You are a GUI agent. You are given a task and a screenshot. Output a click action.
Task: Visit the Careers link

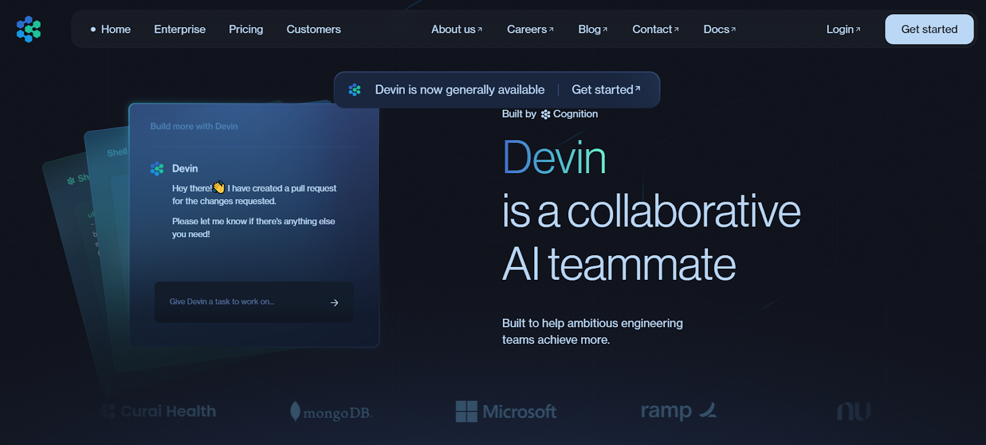click(529, 29)
